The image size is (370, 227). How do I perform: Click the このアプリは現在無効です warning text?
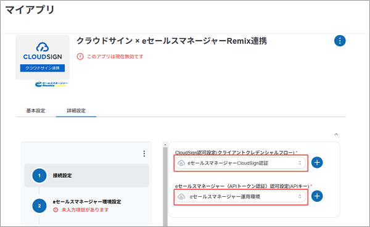tap(115, 57)
